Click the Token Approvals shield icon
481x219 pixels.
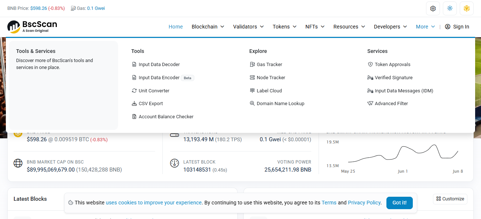pos(370,65)
